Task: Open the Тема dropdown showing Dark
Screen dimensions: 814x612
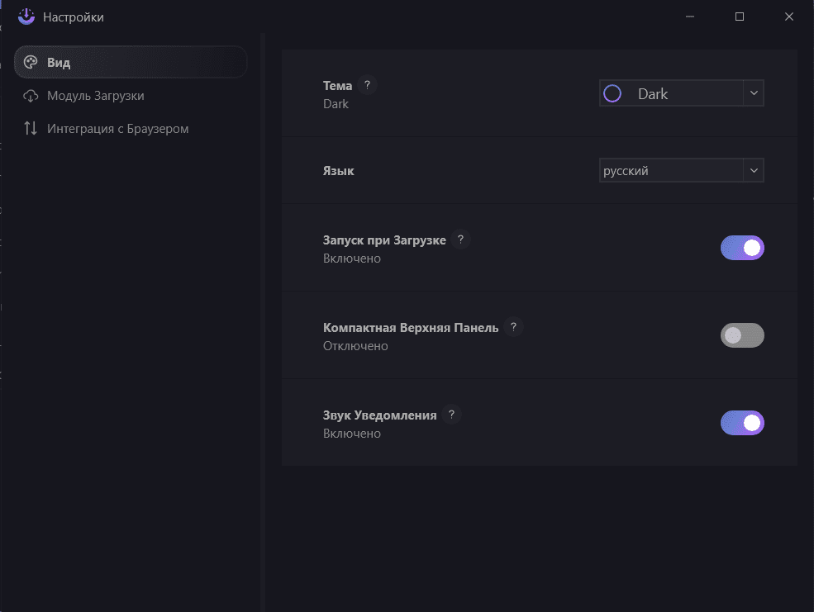Action: pyautogui.click(x=671, y=94)
